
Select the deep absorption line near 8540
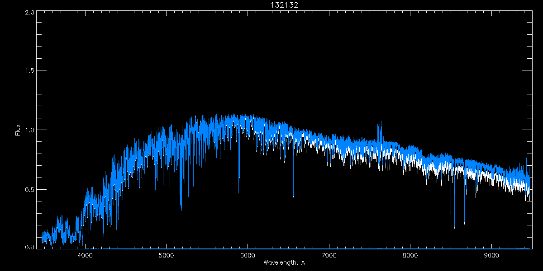(454, 227)
